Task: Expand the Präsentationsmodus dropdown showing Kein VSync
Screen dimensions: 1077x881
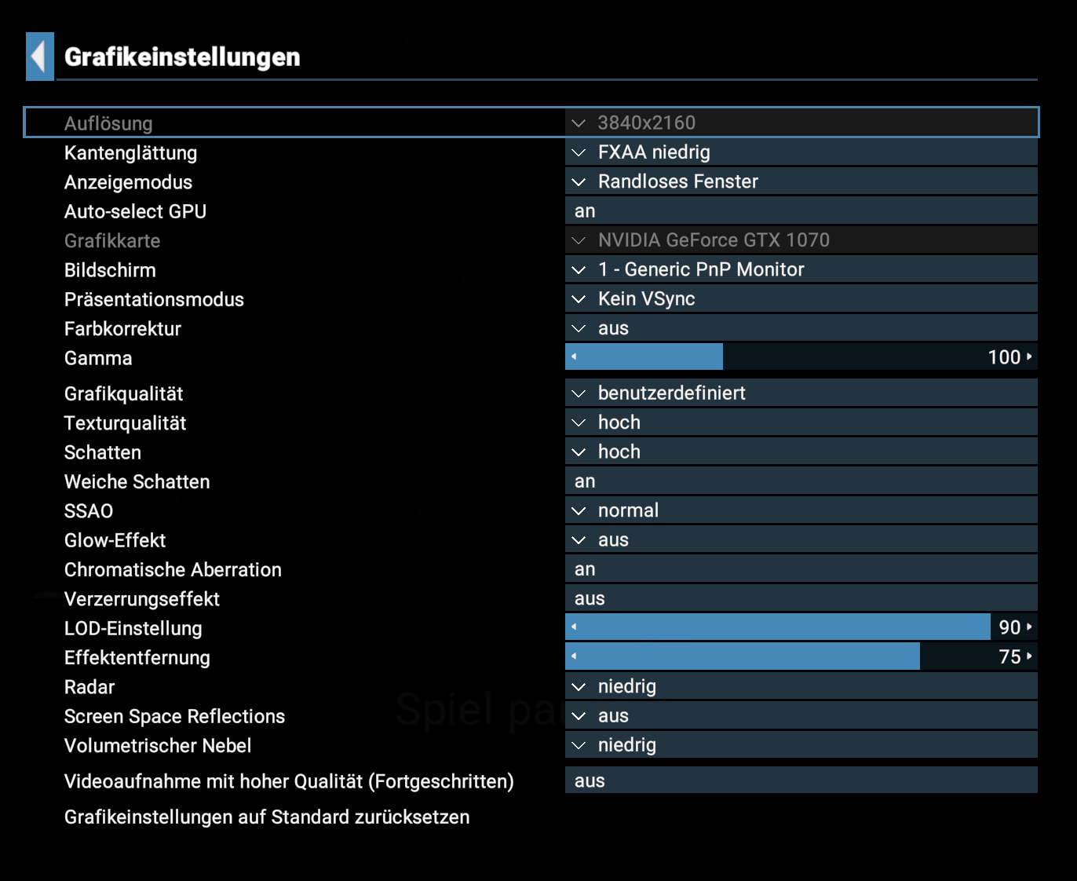Action: [801, 298]
